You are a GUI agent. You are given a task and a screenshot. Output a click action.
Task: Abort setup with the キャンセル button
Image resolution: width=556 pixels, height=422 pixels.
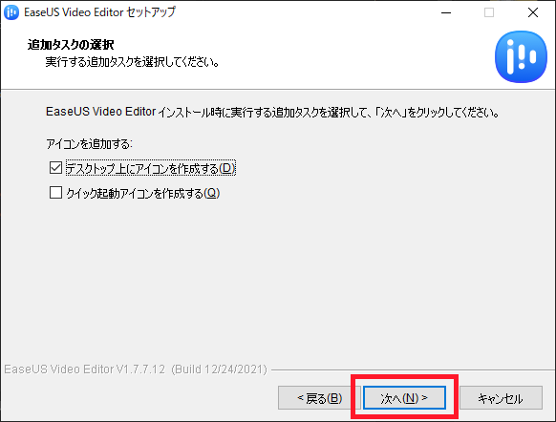[501, 398]
